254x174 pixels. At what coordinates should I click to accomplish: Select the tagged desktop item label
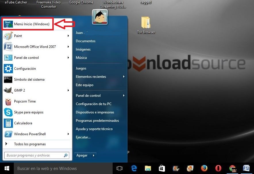[146, 2]
